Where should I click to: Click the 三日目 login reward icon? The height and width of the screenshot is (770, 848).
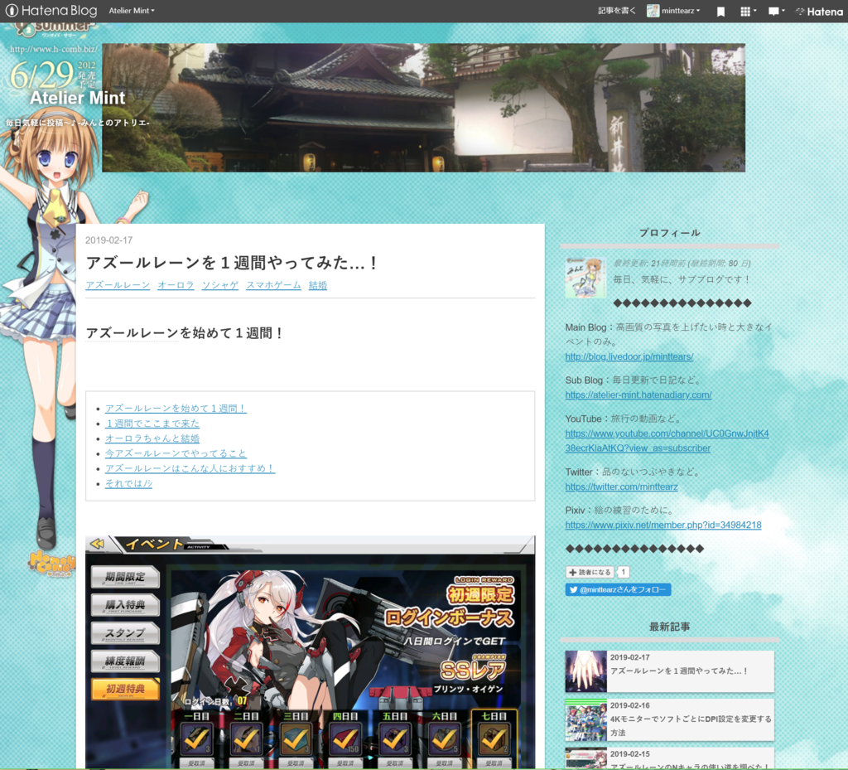[x=296, y=739]
